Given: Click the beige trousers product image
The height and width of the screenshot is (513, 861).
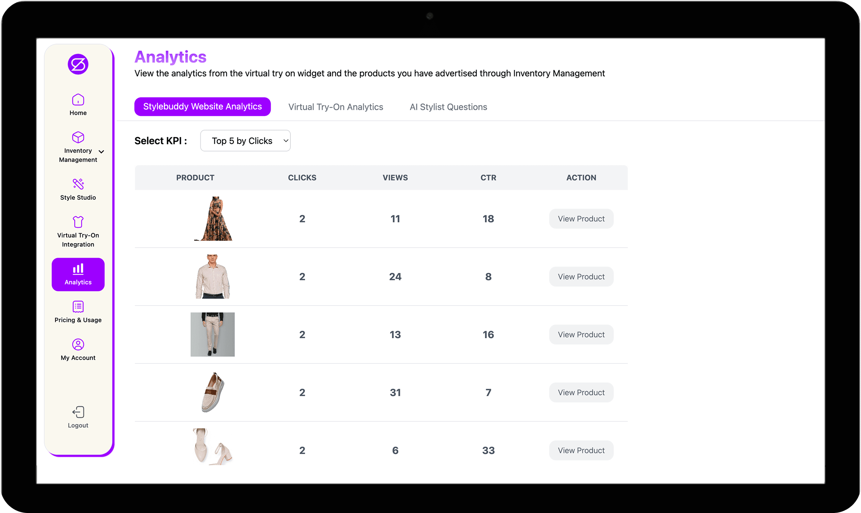Looking at the screenshot, I should 212,334.
